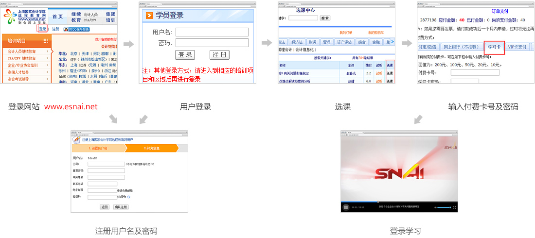Click the 注册 button in login form
Viewport: 535px width, 238px height.
pos(219,55)
